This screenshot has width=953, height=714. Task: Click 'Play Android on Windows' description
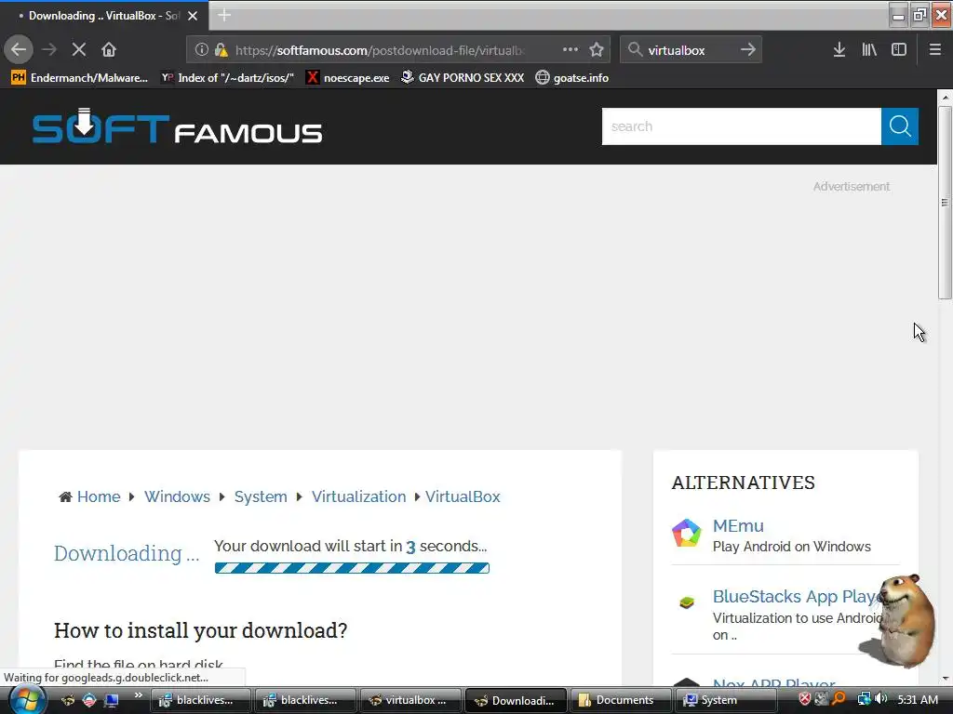[x=791, y=547]
